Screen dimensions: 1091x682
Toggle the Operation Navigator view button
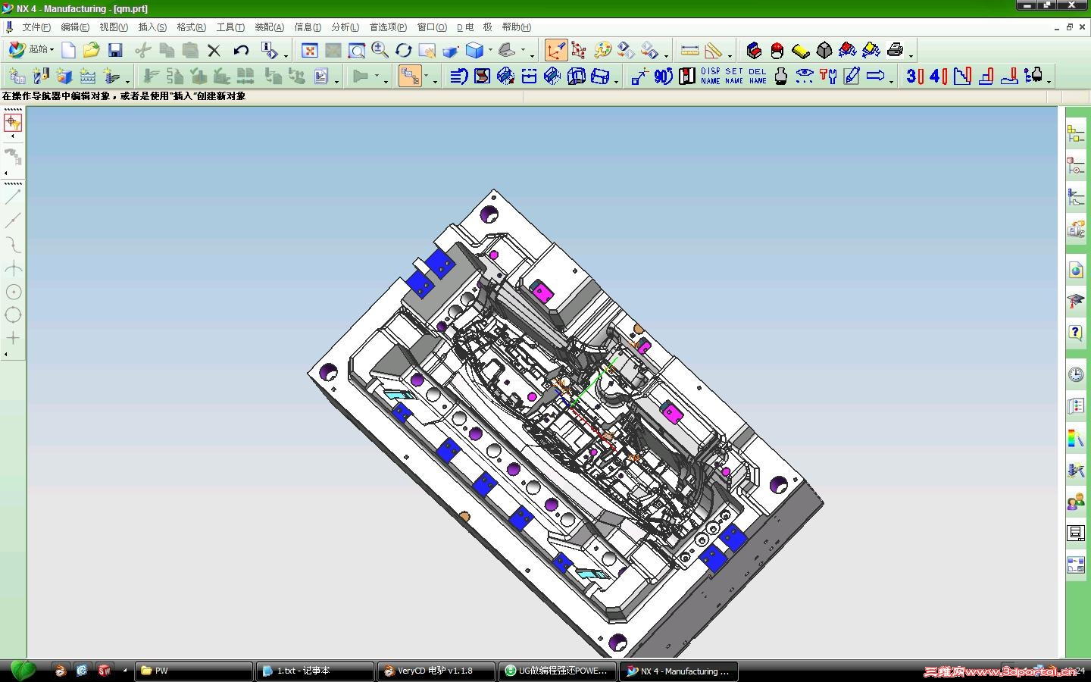point(410,76)
